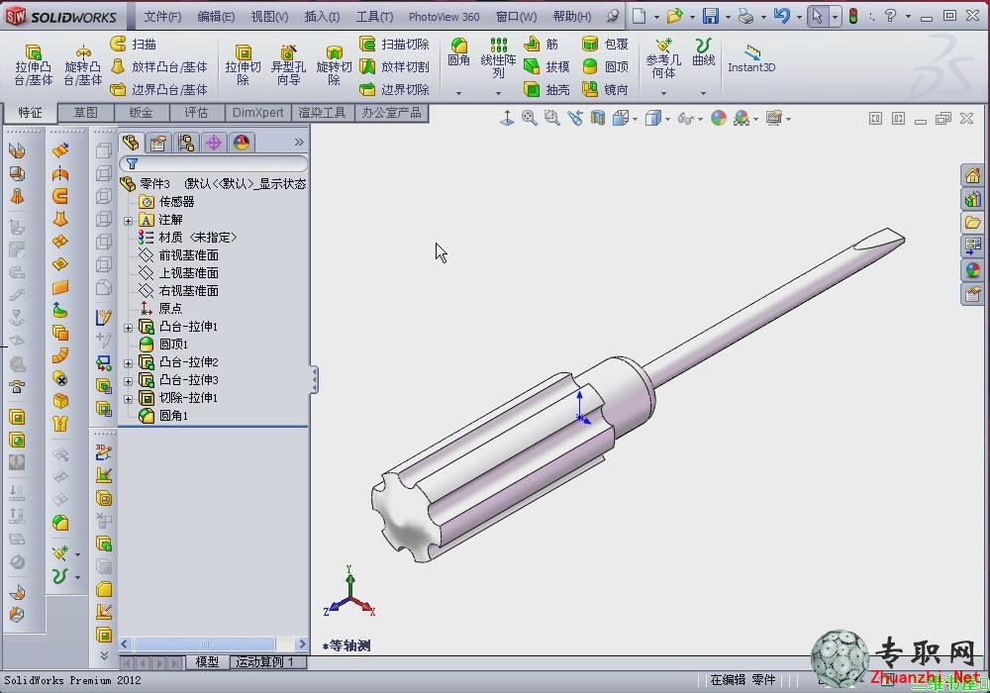990x693 pixels.
Task: Choose the 放样切割 lofted cut tool
Action: (x=395, y=67)
